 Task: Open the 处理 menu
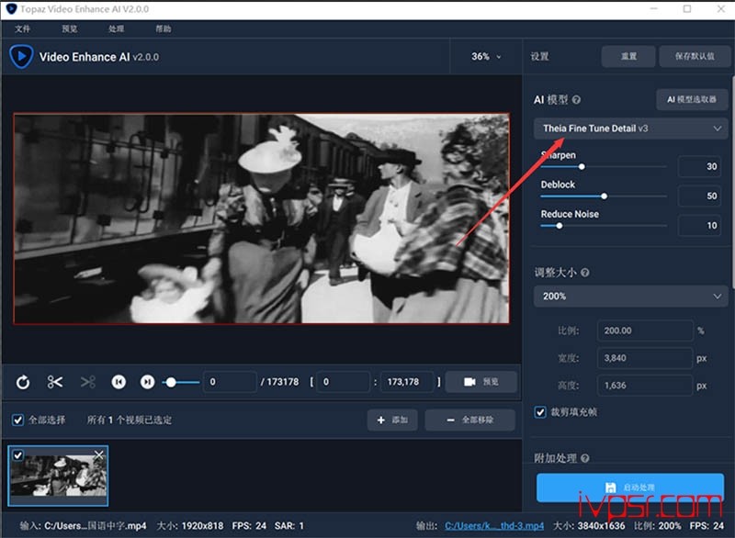[x=117, y=29]
